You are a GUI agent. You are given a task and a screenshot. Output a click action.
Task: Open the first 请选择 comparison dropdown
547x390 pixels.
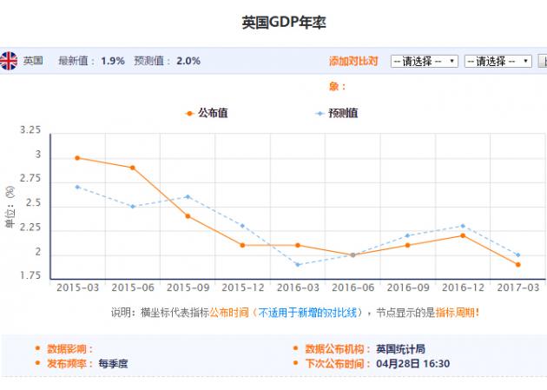coord(425,62)
